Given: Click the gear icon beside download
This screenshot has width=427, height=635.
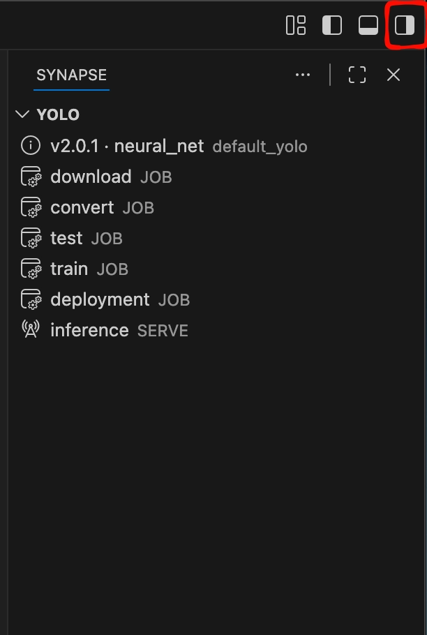Looking at the screenshot, I should [x=31, y=177].
